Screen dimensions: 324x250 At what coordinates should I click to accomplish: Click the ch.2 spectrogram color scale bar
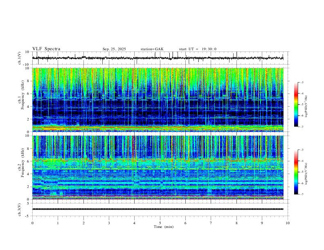pyautogui.click(x=296, y=172)
